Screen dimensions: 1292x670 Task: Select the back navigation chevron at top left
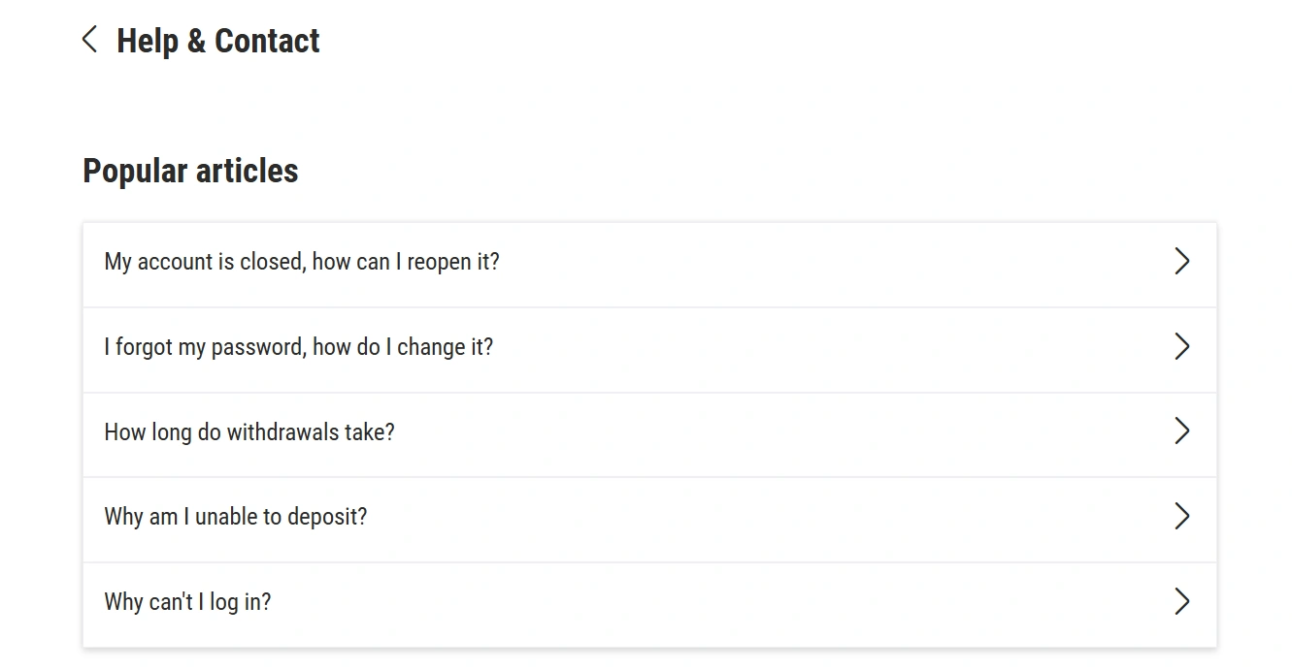[x=88, y=39]
